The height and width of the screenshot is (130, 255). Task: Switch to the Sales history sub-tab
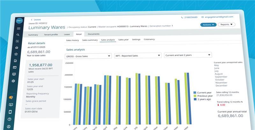(72, 40)
